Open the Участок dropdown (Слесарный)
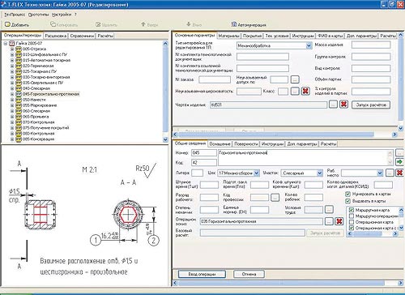 (320, 173)
